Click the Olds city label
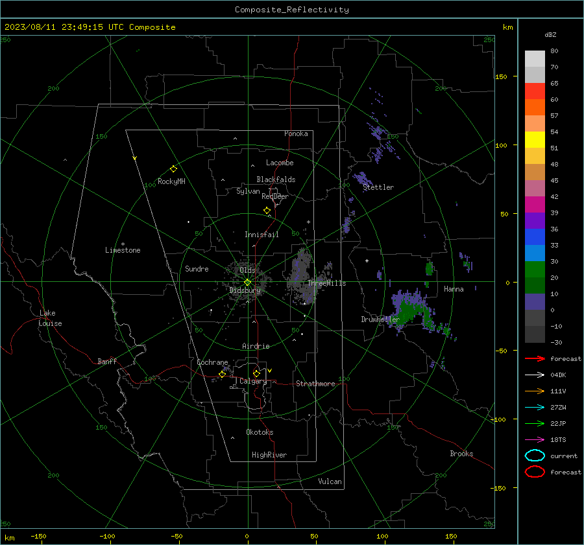This screenshot has height=545, width=584. click(247, 270)
